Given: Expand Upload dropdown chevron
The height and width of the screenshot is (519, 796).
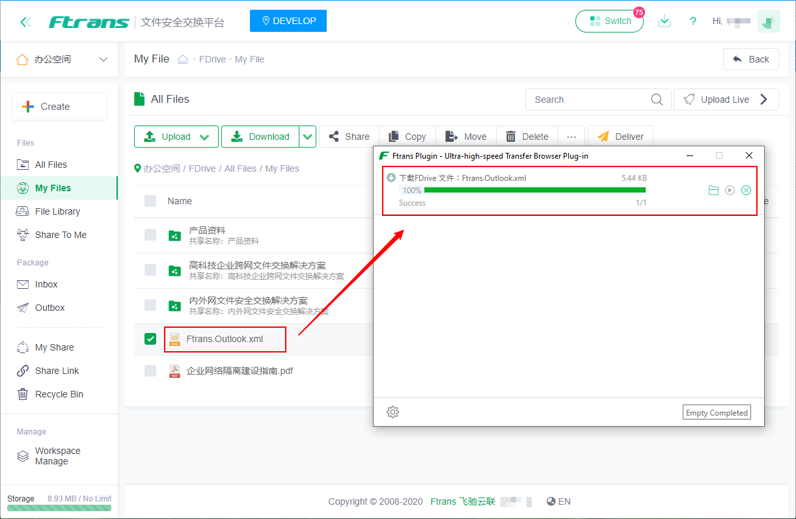Looking at the screenshot, I should (205, 137).
